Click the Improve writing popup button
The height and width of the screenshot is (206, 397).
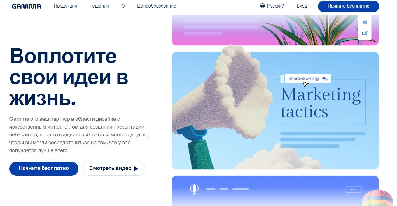click(x=308, y=79)
